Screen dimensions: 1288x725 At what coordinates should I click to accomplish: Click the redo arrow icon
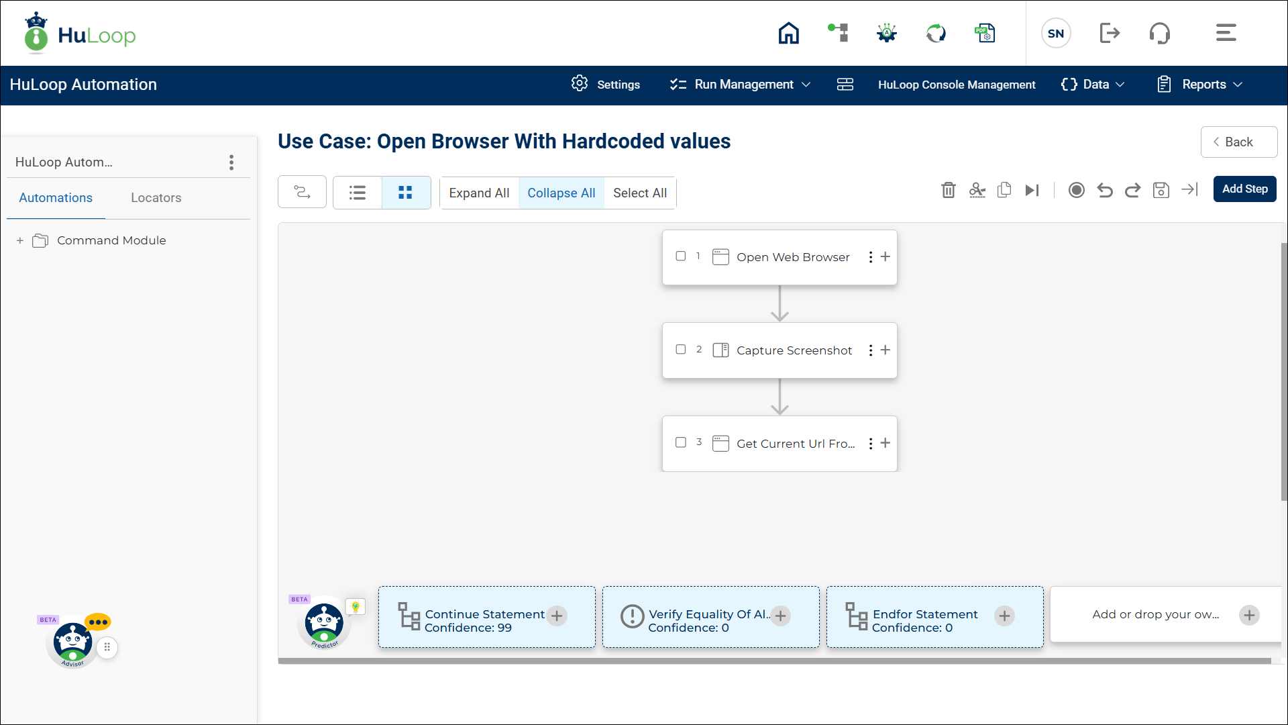(x=1132, y=191)
